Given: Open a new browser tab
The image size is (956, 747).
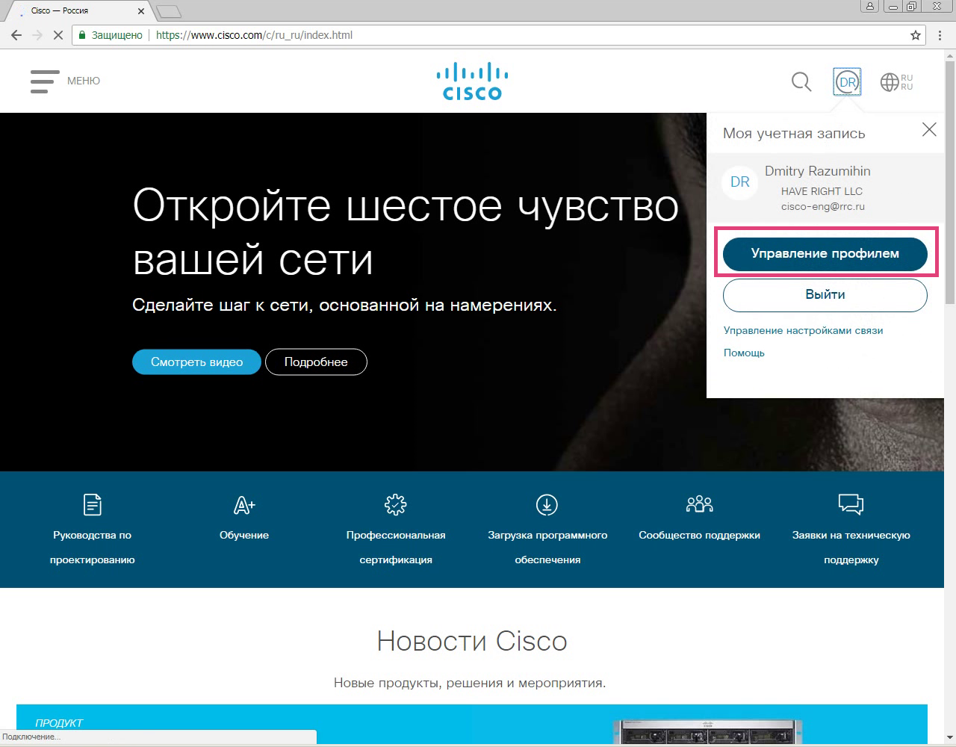Looking at the screenshot, I should click(x=170, y=11).
